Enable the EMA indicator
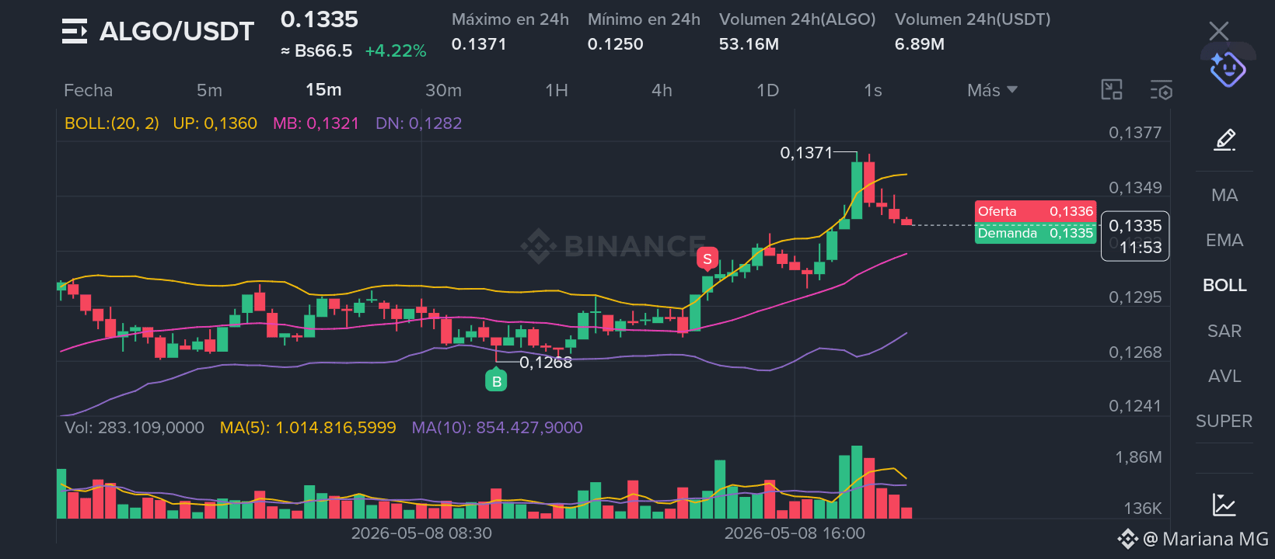 [x=1224, y=240]
